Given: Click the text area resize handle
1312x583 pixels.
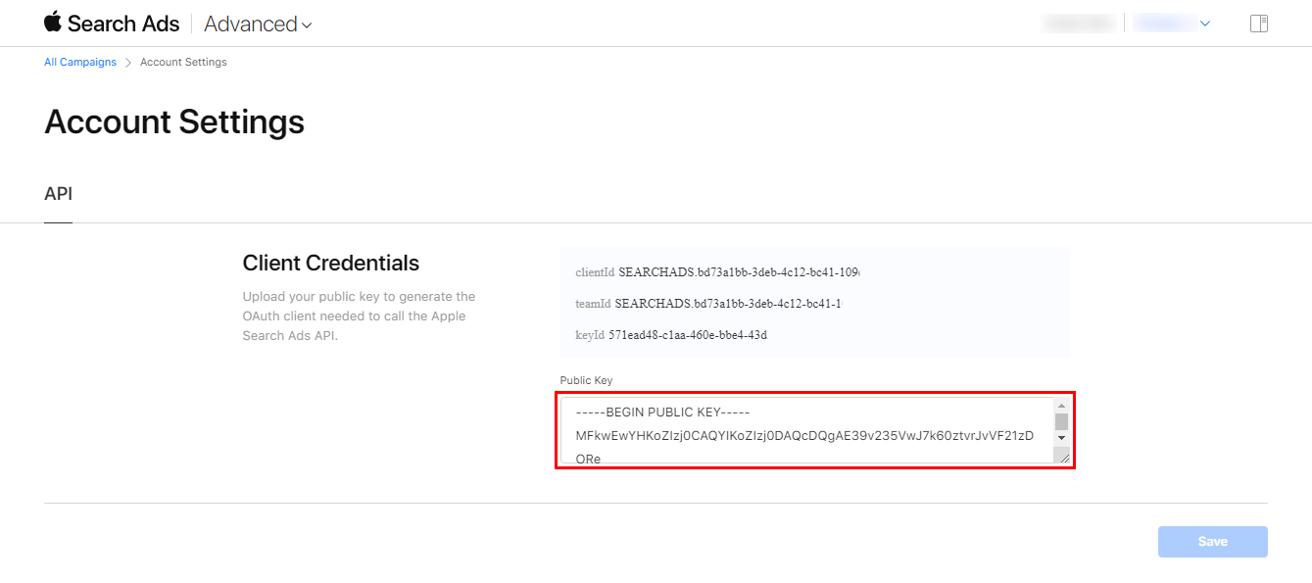Looking at the screenshot, I should tap(1063, 457).
